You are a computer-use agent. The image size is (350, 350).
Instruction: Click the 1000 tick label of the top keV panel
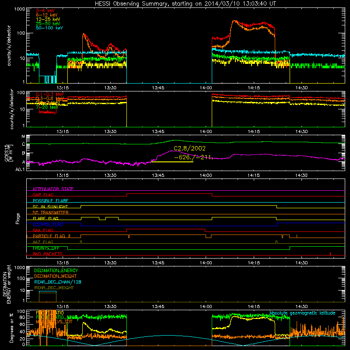20,9
